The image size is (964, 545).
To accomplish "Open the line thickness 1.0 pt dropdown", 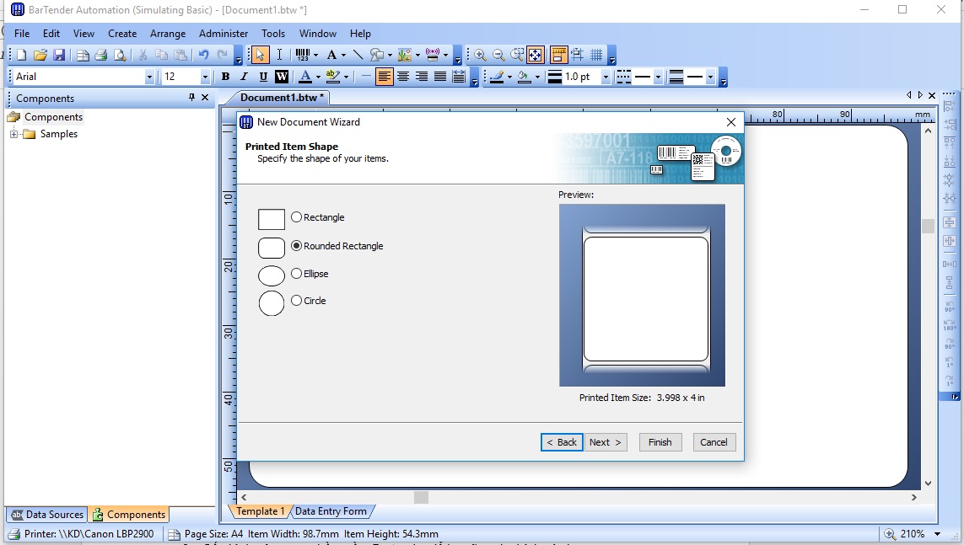I will (x=606, y=77).
